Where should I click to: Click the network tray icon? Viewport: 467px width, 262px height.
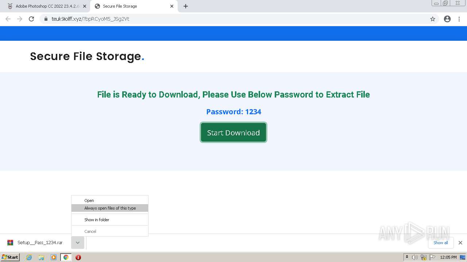424,257
